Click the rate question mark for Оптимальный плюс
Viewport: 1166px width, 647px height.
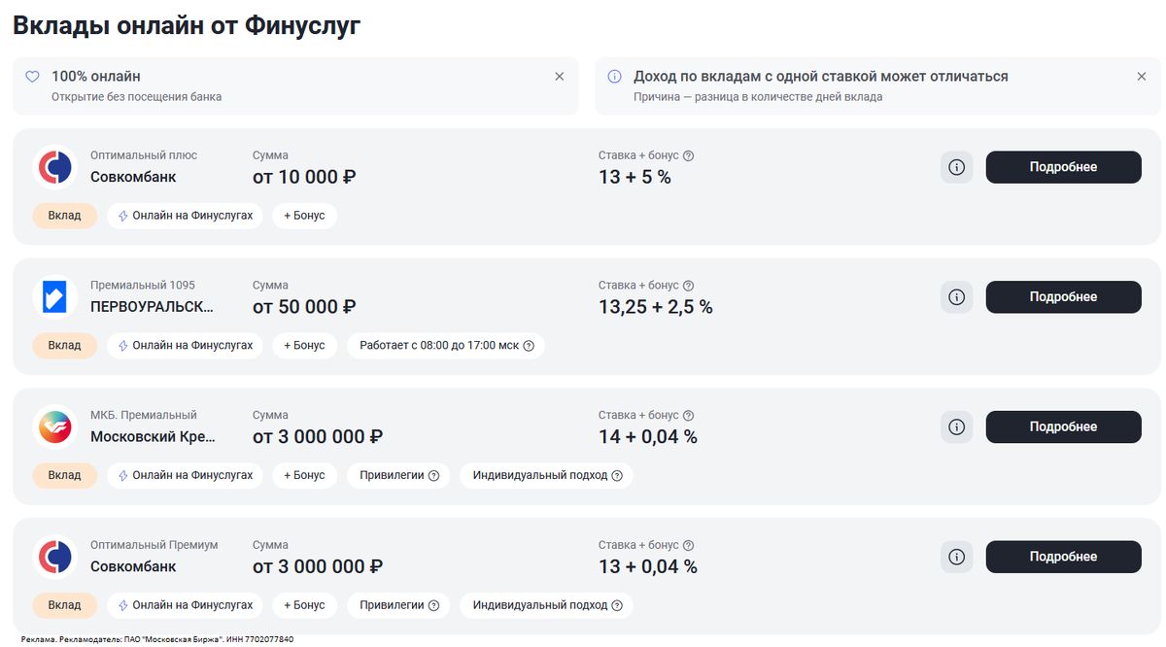pyautogui.click(x=689, y=155)
